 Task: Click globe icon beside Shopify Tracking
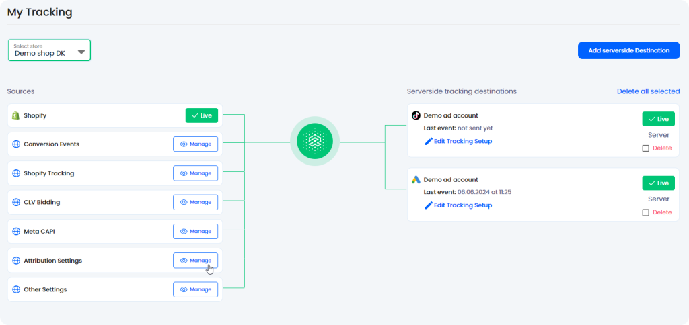[16, 173]
